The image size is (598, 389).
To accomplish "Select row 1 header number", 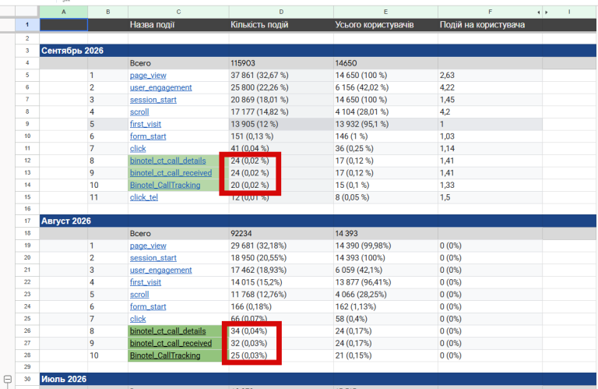I will click(x=27, y=25).
